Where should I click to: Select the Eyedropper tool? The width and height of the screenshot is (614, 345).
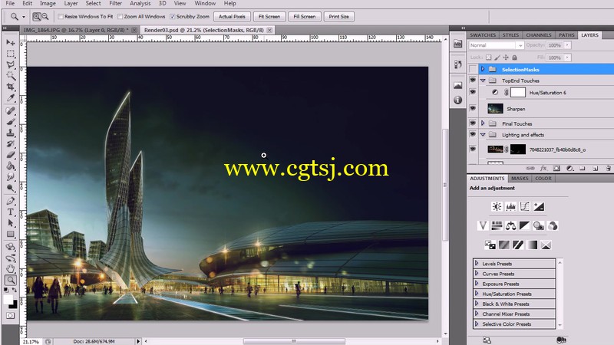[x=11, y=97]
